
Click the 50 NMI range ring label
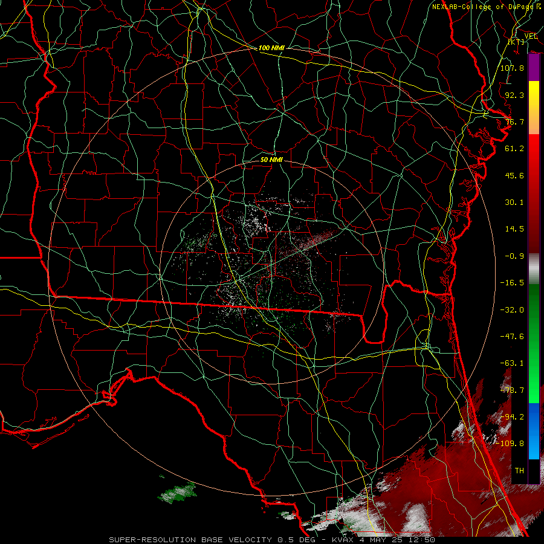pyautogui.click(x=271, y=160)
